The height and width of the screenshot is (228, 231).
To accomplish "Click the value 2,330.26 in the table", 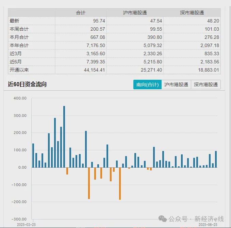I will point(153,54).
